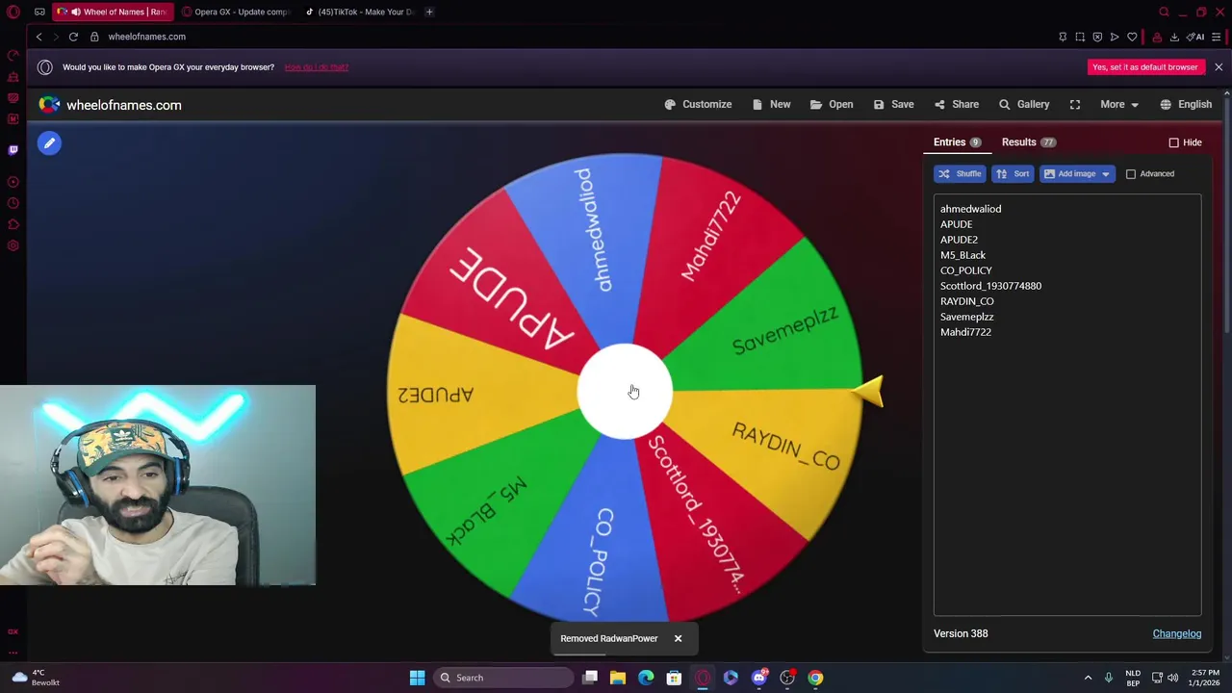Click the entries text area
This screenshot has width=1232, height=693.
point(1067,405)
